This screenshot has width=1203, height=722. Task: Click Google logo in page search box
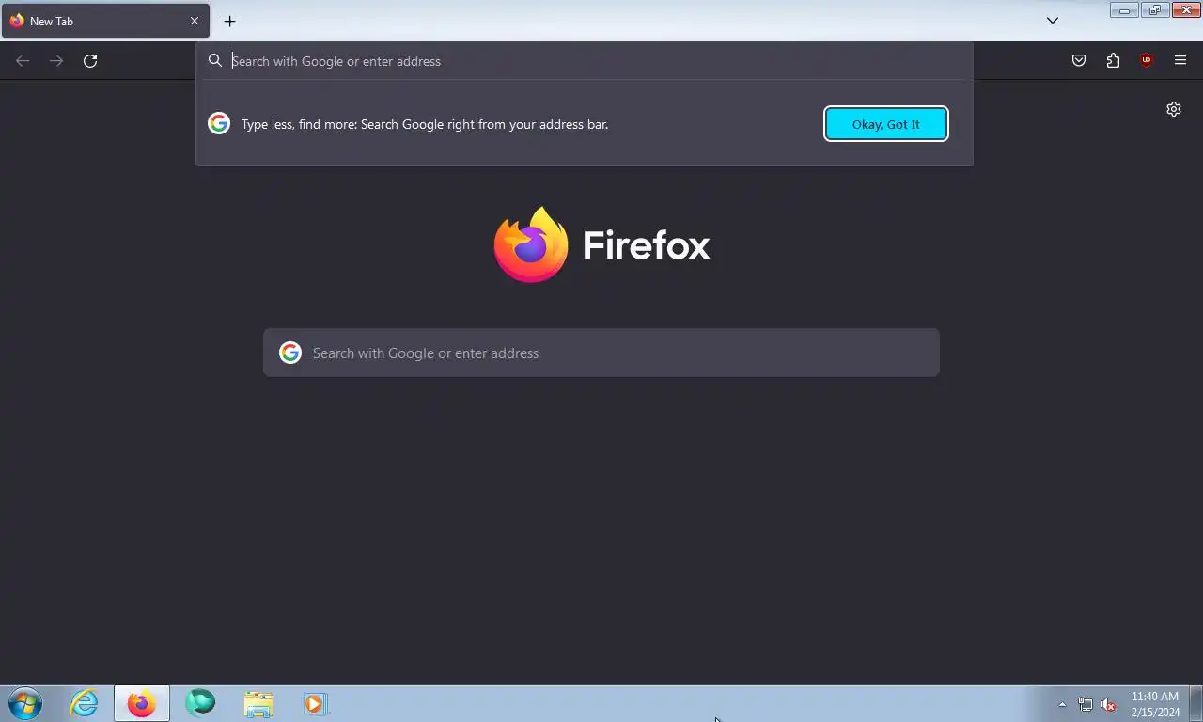pos(290,353)
